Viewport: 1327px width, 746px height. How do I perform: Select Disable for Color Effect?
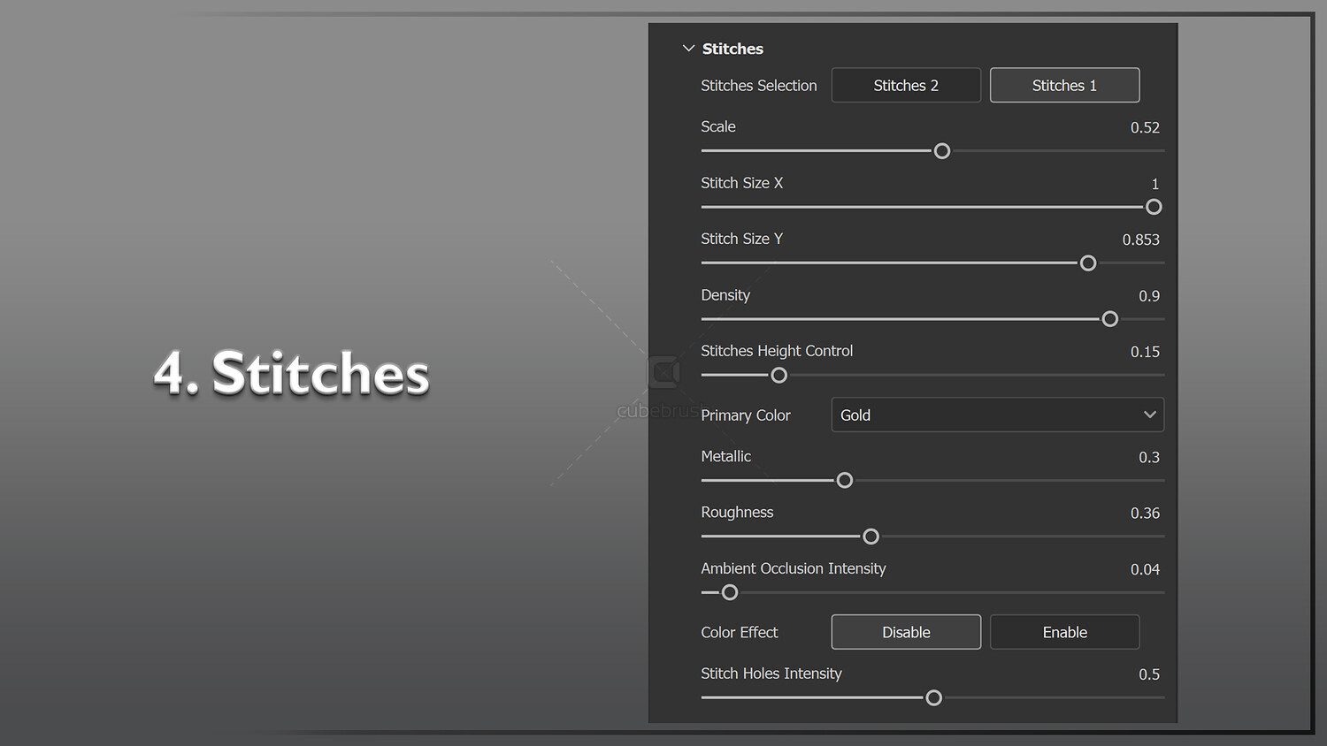[906, 632]
